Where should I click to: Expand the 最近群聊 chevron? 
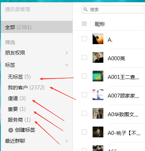pos(67,141)
